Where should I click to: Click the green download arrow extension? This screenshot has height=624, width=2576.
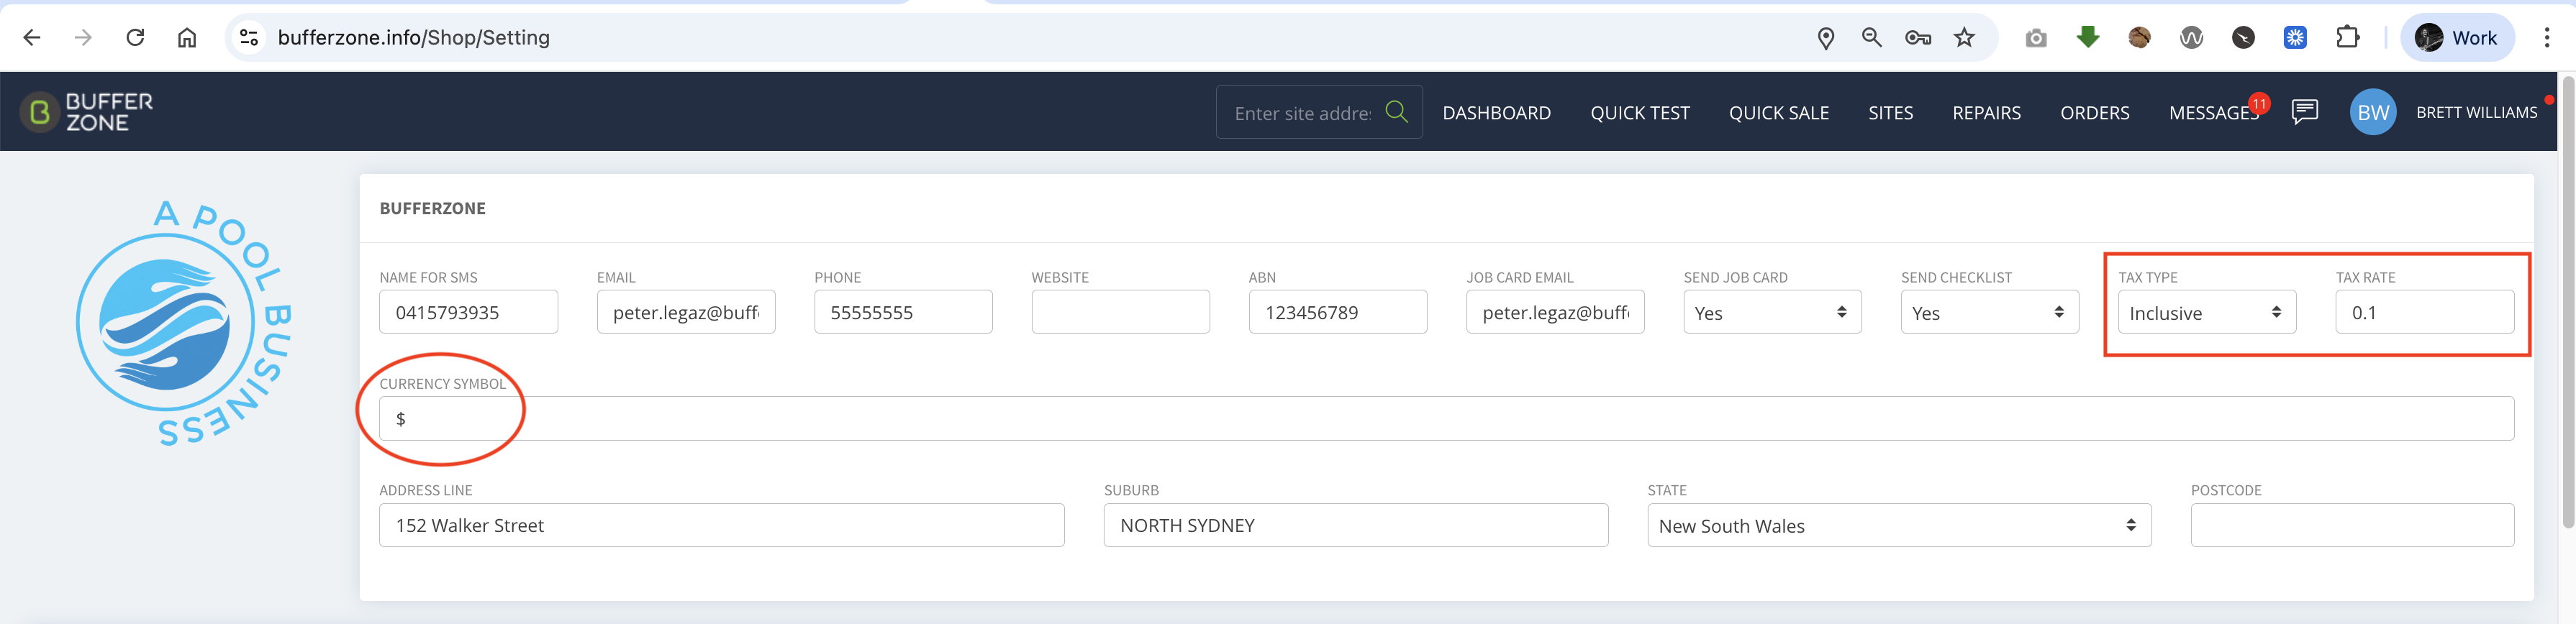click(2087, 38)
